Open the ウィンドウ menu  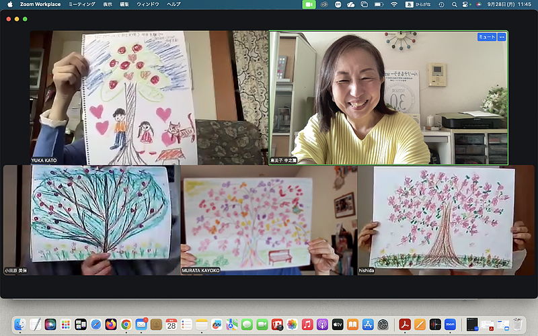tap(148, 4)
